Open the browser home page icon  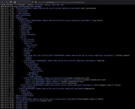click(x=15, y=2)
